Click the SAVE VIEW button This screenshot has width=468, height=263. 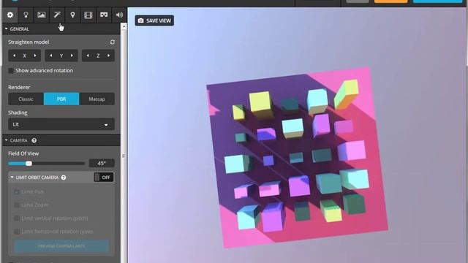tap(154, 20)
